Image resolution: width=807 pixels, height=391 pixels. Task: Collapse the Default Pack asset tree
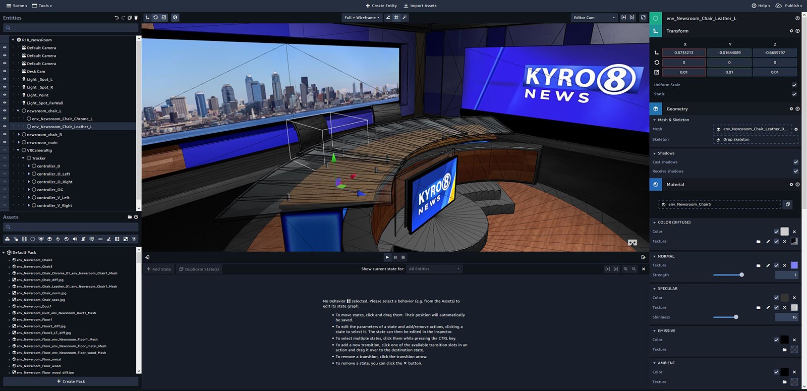tap(4, 252)
